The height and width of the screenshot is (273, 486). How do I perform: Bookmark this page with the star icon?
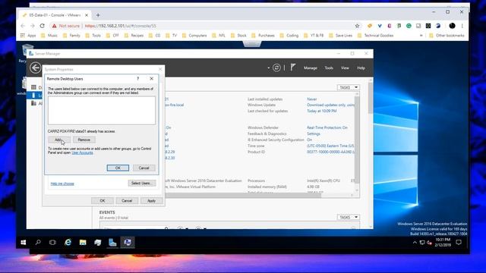[x=357, y=26]
